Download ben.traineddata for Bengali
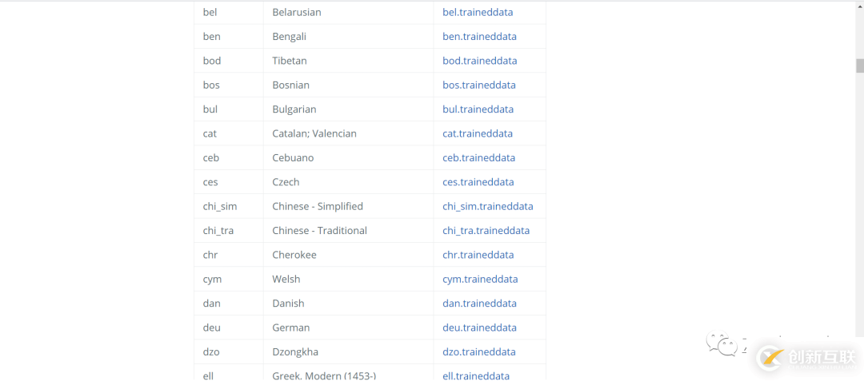The width and height of the screenshot is (864, 381). point(479,37)
